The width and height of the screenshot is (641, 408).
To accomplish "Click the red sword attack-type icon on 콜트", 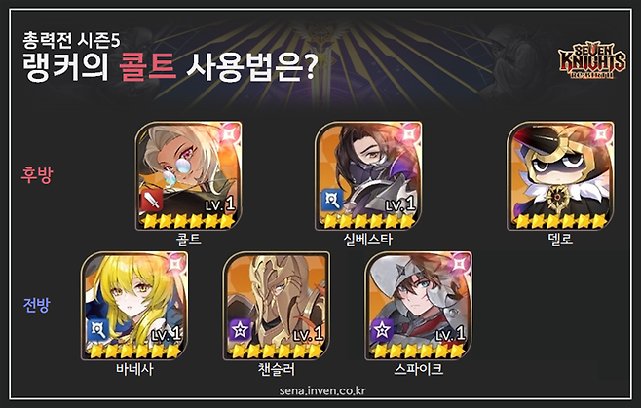I will click(x=151, y=201).
